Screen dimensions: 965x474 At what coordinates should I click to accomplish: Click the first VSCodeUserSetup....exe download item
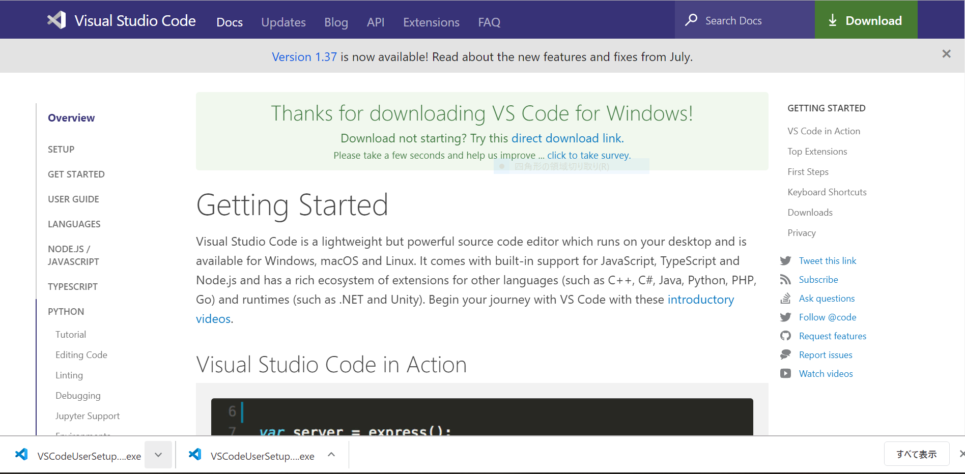coord(79,455)
